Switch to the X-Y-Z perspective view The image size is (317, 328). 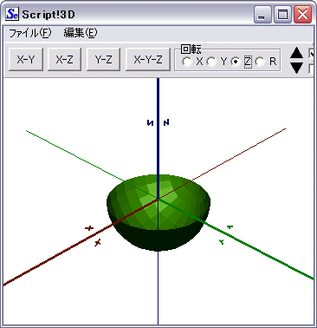(x=148, y=60)
